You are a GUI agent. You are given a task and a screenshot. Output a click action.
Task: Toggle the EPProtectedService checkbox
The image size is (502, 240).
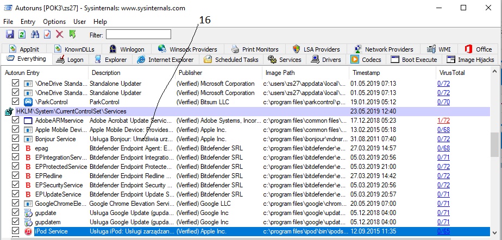[15, 166]
